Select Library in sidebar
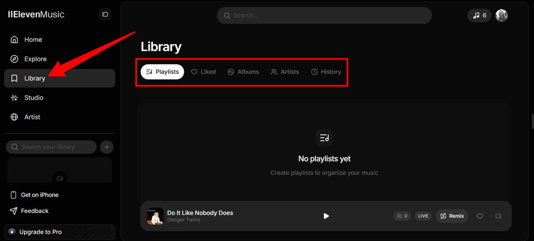This screenshot has width=534, height=241. [x=60, y=78]
